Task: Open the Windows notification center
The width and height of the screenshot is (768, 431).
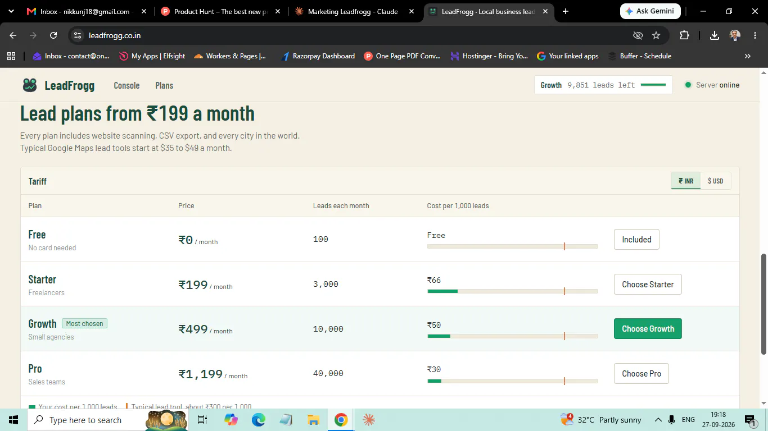Action: pos(750,420)
